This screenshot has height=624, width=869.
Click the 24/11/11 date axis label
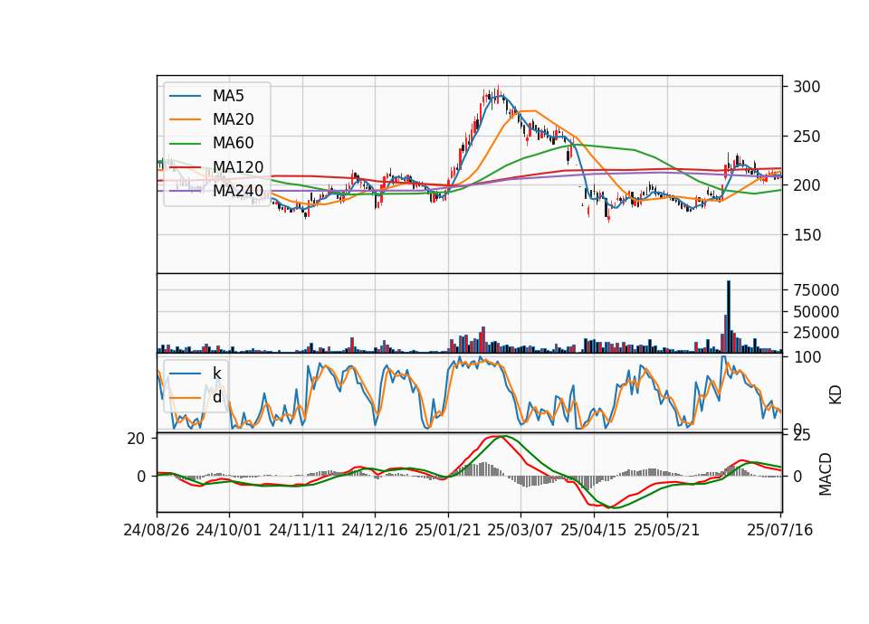coord(302,530)
